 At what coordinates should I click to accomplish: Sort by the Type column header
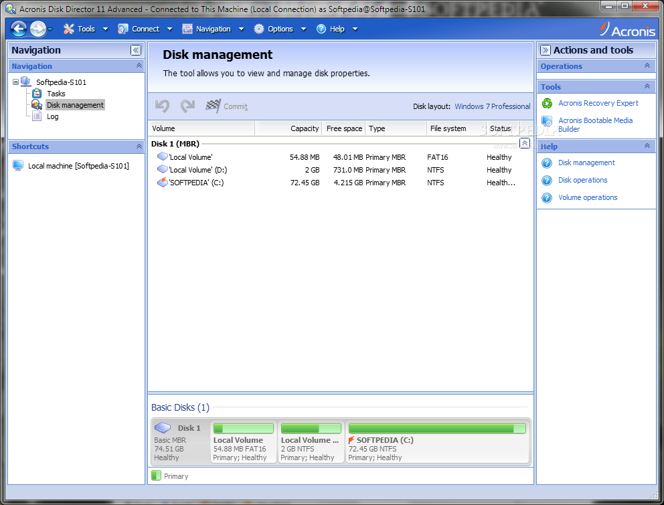pos(396,128)
